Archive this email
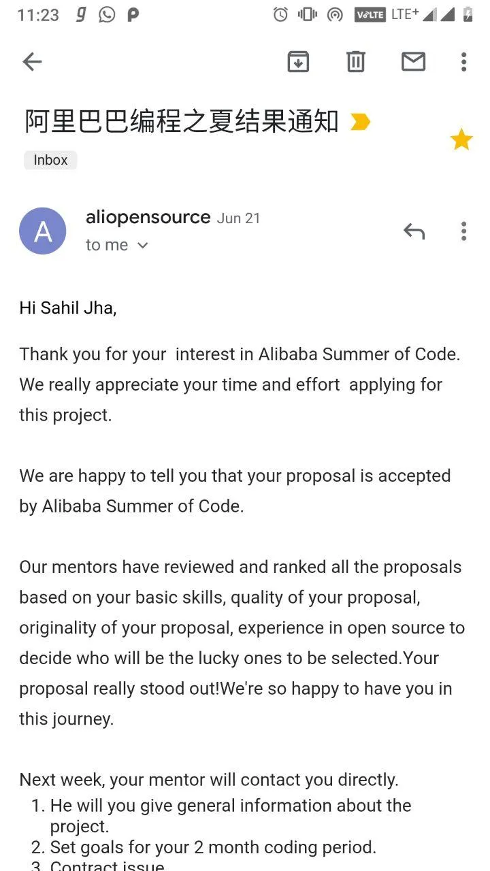The height and width of the screenshot is (871, 490). click(298, 62)
